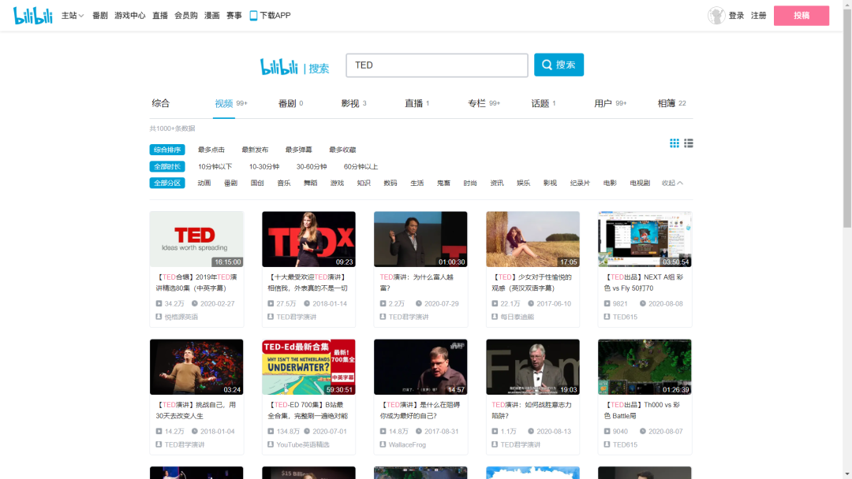
Task: Open the 01:00:30 TED talk thumbnail
Action: [x=420, y=239]
